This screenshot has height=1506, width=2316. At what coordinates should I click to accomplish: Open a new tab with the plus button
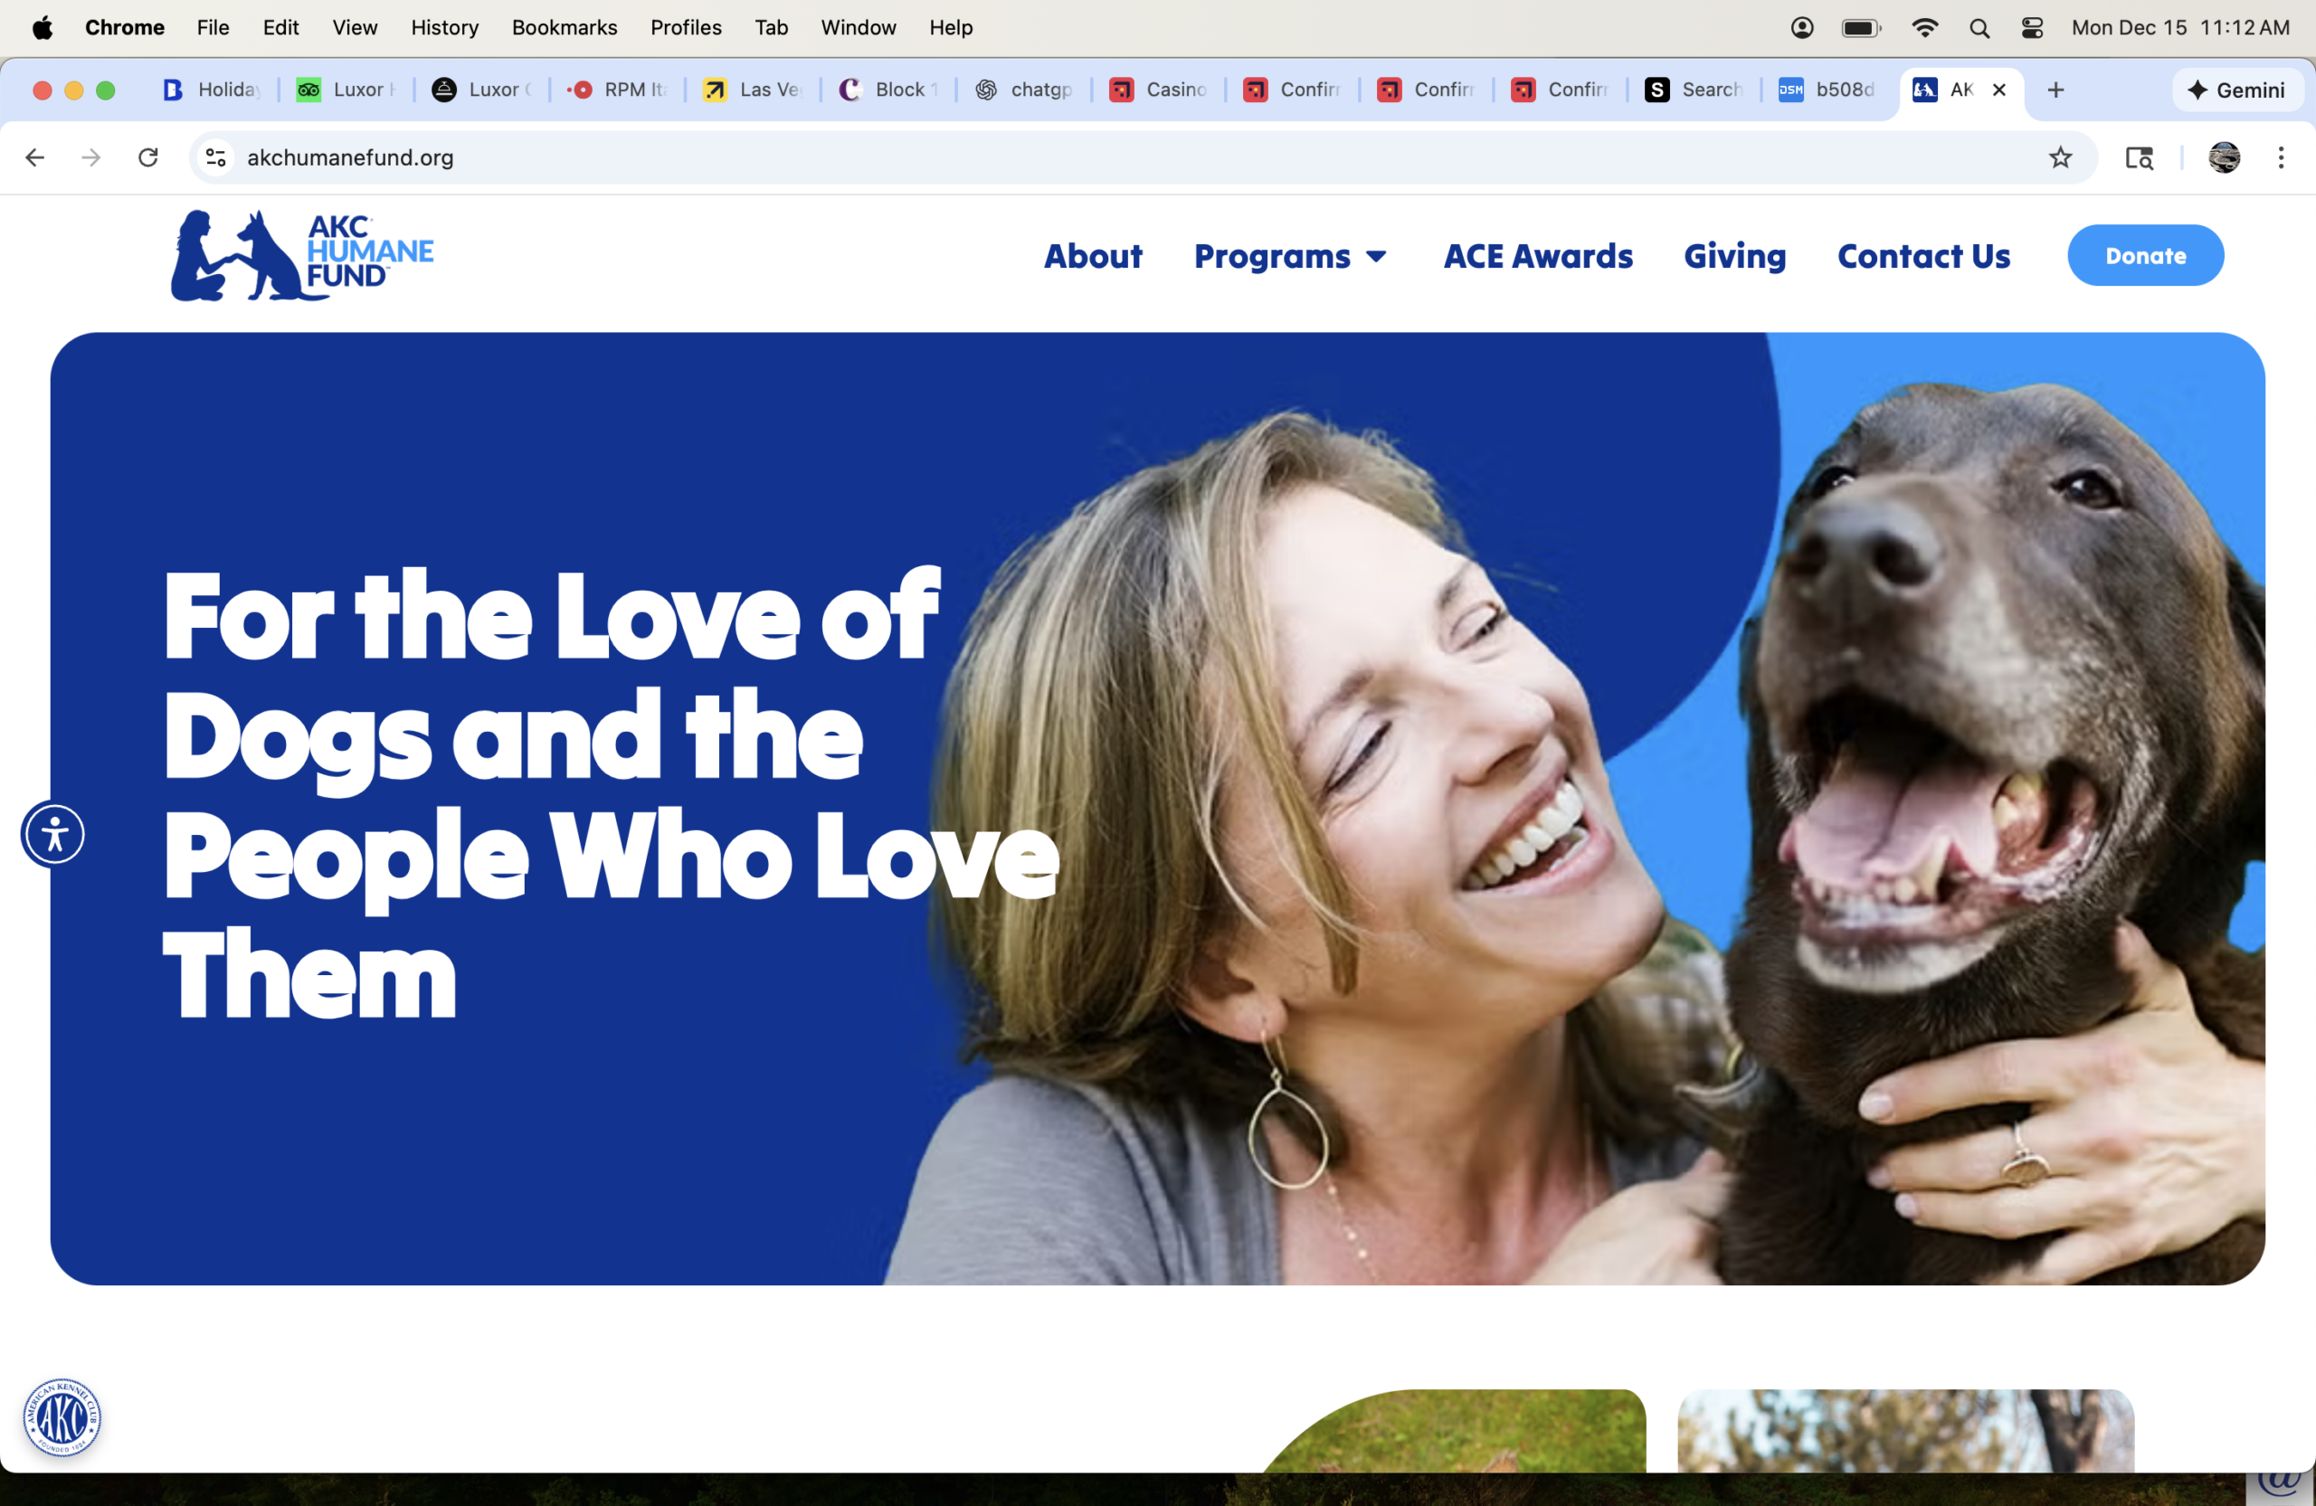(x=2056, y=90)
